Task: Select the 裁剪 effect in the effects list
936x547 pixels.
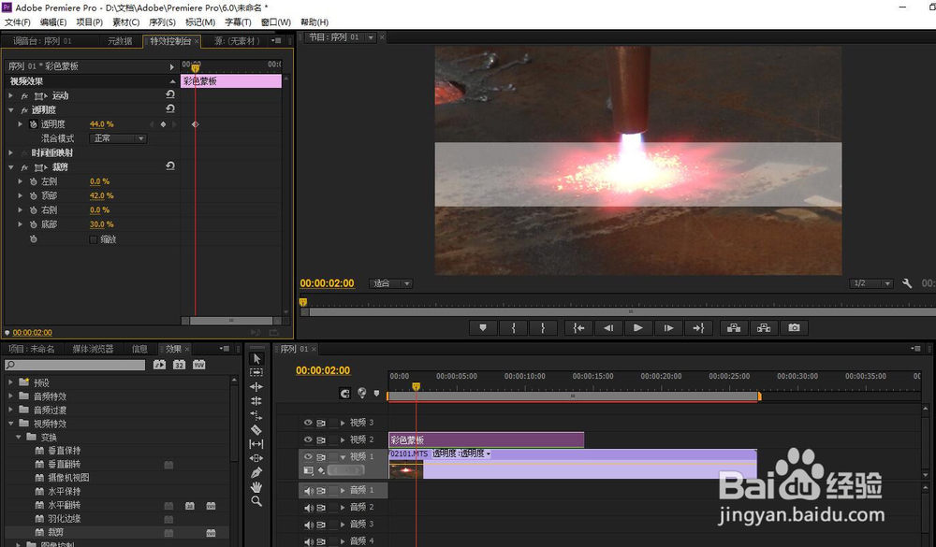Action: tap(55, 532)
